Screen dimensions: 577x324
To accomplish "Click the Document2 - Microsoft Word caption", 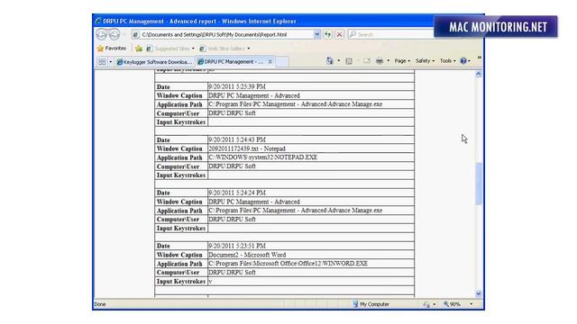I will tap(247, 255).
